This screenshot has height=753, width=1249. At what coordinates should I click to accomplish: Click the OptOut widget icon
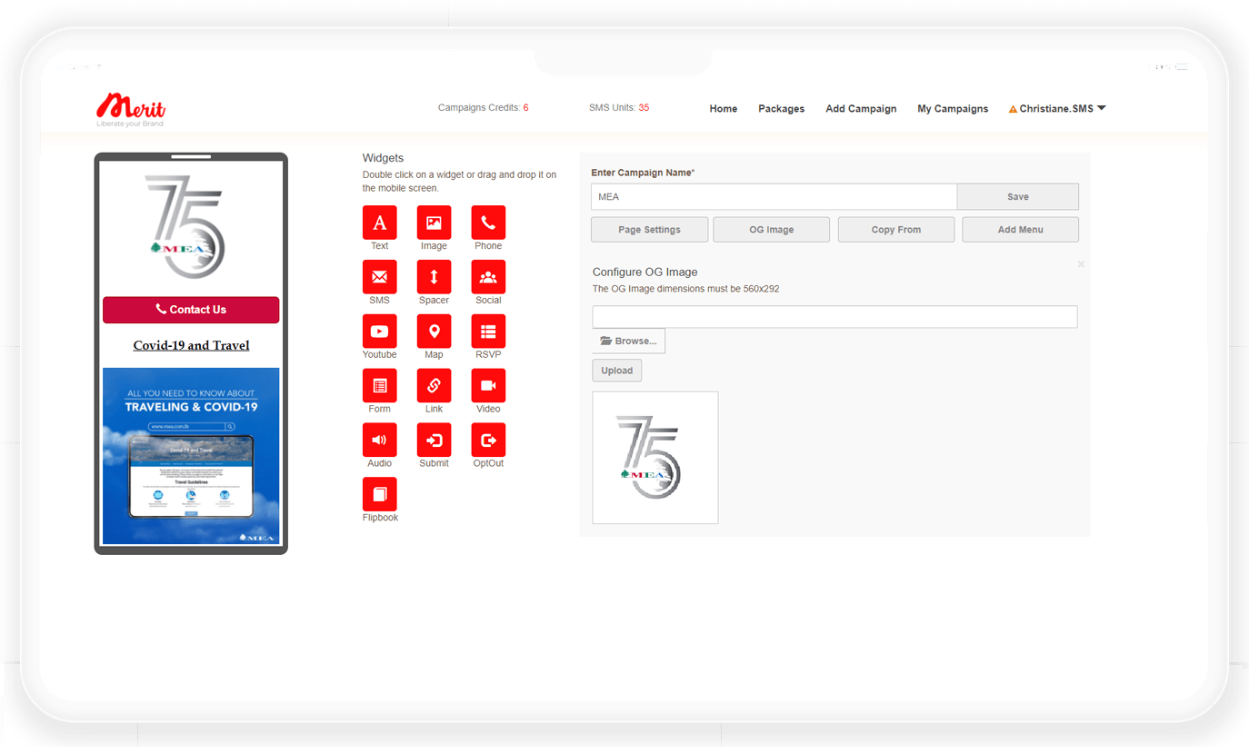[x=488, y=441]
